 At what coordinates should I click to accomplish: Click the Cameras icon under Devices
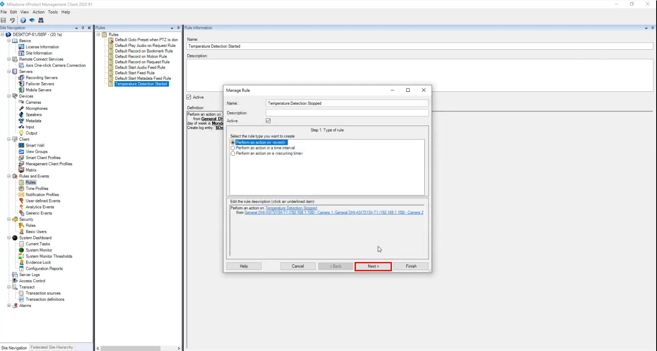click(21, 102)
